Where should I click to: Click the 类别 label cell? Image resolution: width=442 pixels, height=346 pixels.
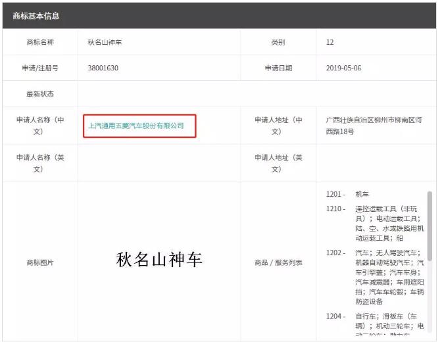(x=278, y=42)
